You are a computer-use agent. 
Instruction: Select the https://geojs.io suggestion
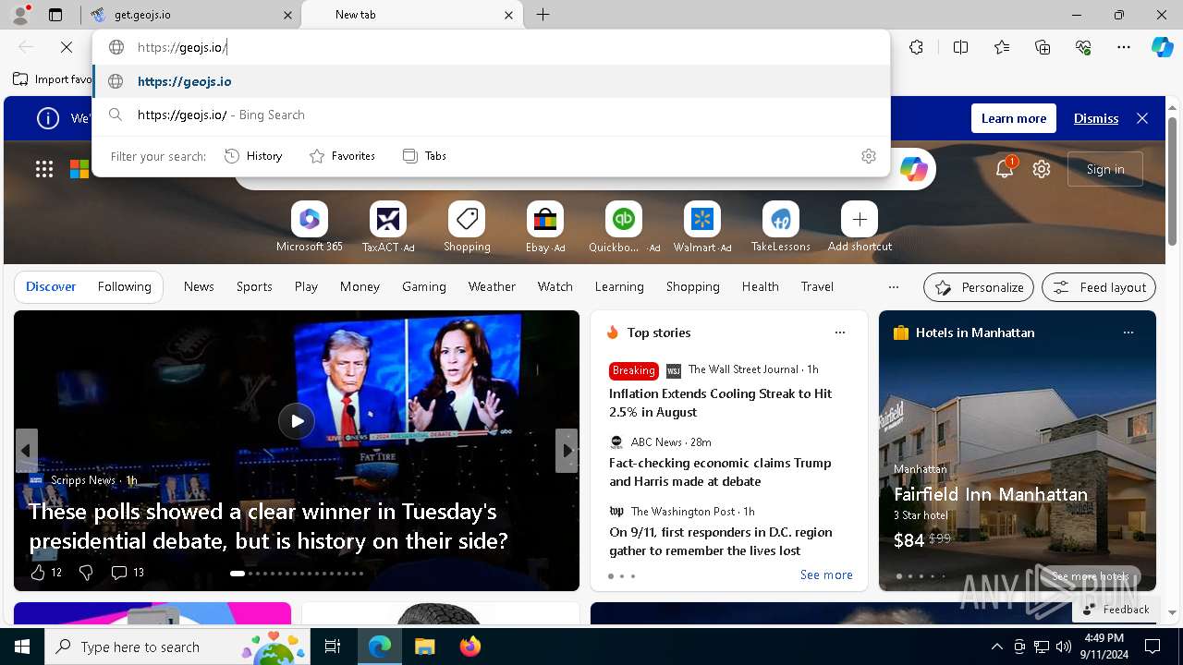(492, 81)
